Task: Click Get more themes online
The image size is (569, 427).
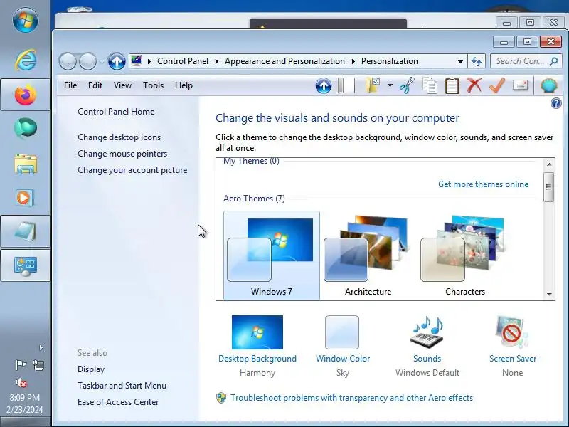Action: click(484, 184)
